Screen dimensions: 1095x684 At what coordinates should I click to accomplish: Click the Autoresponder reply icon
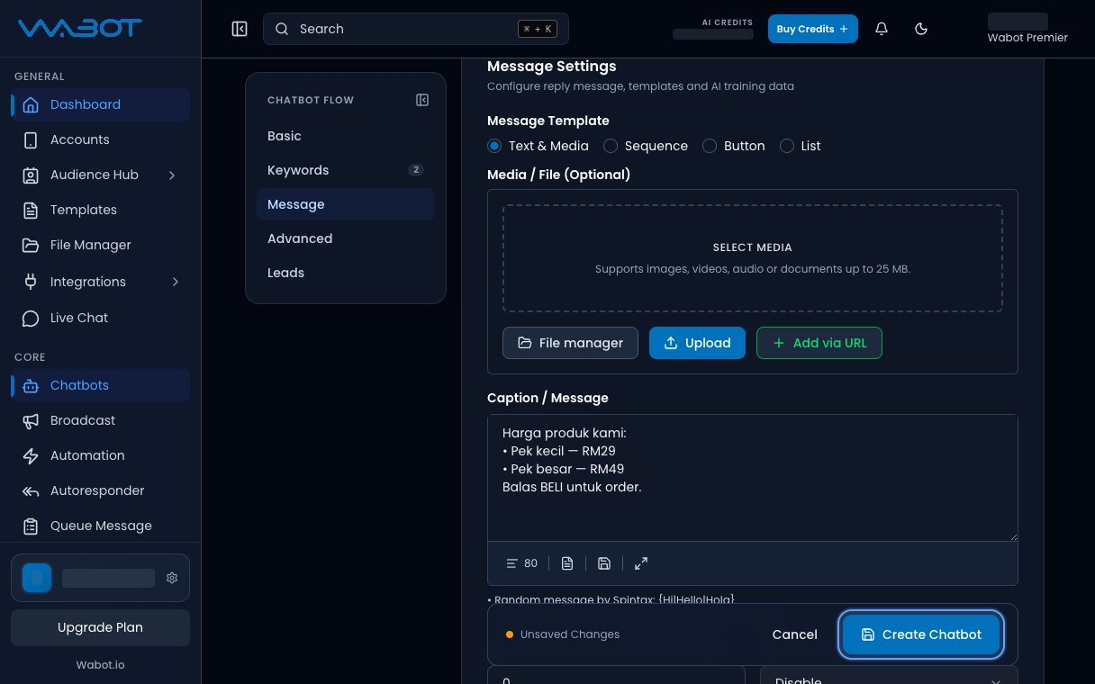pyautogui.click(x=31, y=490)
